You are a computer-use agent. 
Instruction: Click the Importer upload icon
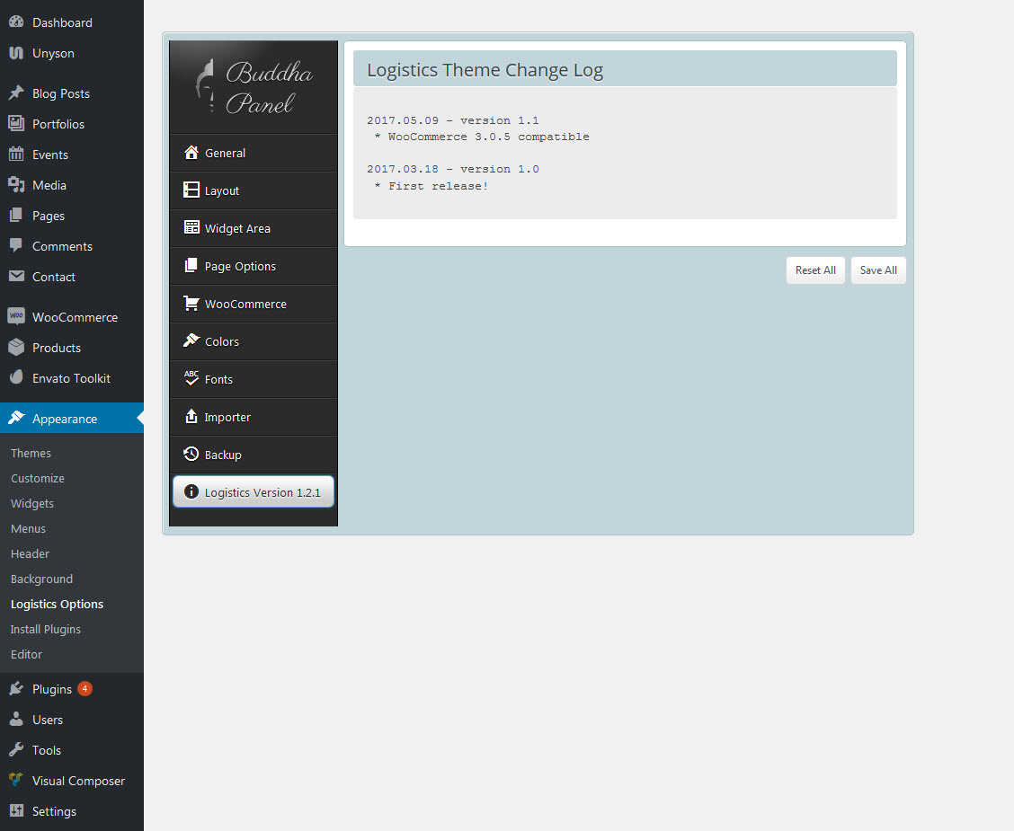[191, 416]
